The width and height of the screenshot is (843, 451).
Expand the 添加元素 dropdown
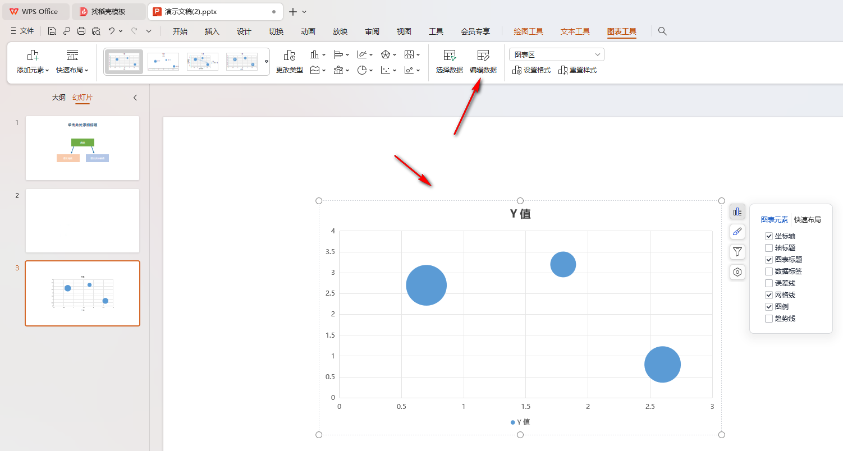(33, 70)
